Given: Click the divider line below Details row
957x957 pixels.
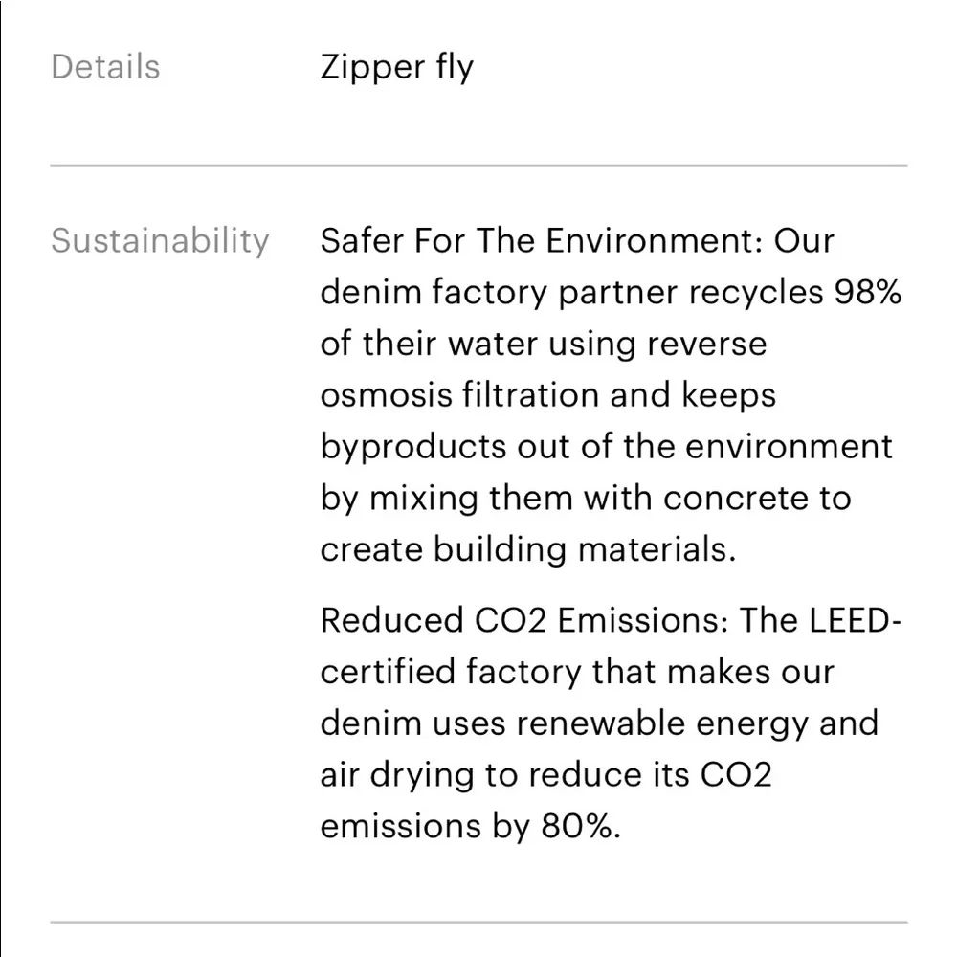Looking at the screenshot, I should [x=478, y=166].
